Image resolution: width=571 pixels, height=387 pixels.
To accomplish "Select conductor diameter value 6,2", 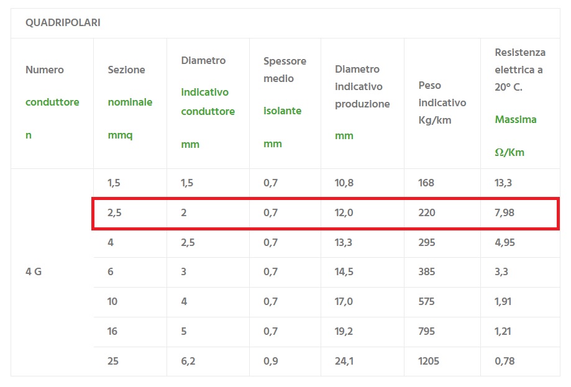I will pos(188,361).
